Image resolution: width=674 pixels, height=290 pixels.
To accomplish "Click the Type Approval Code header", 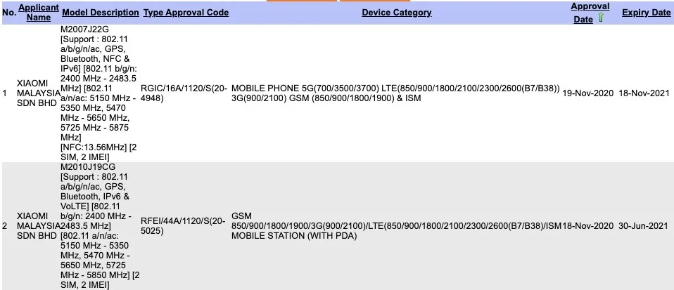I will coord(185,13).
